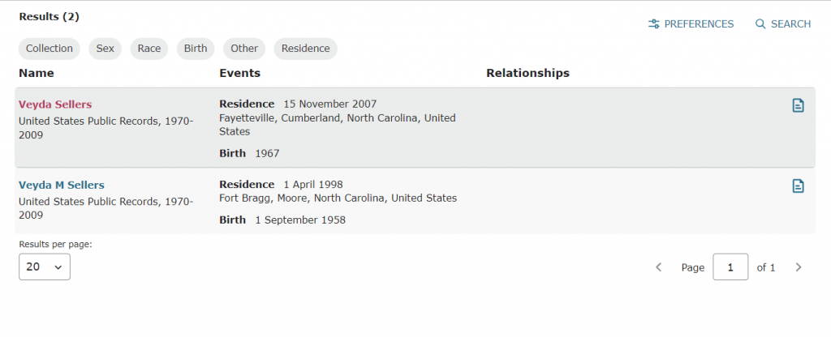Open the Sex filter chip

(105, 49)
